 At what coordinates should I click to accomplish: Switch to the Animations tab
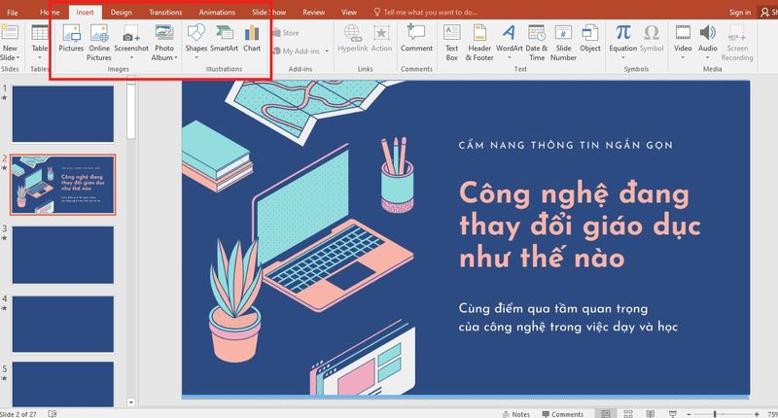click(217, 13)
